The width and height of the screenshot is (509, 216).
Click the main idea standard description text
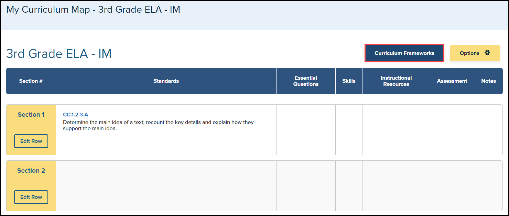pos(158,125)
